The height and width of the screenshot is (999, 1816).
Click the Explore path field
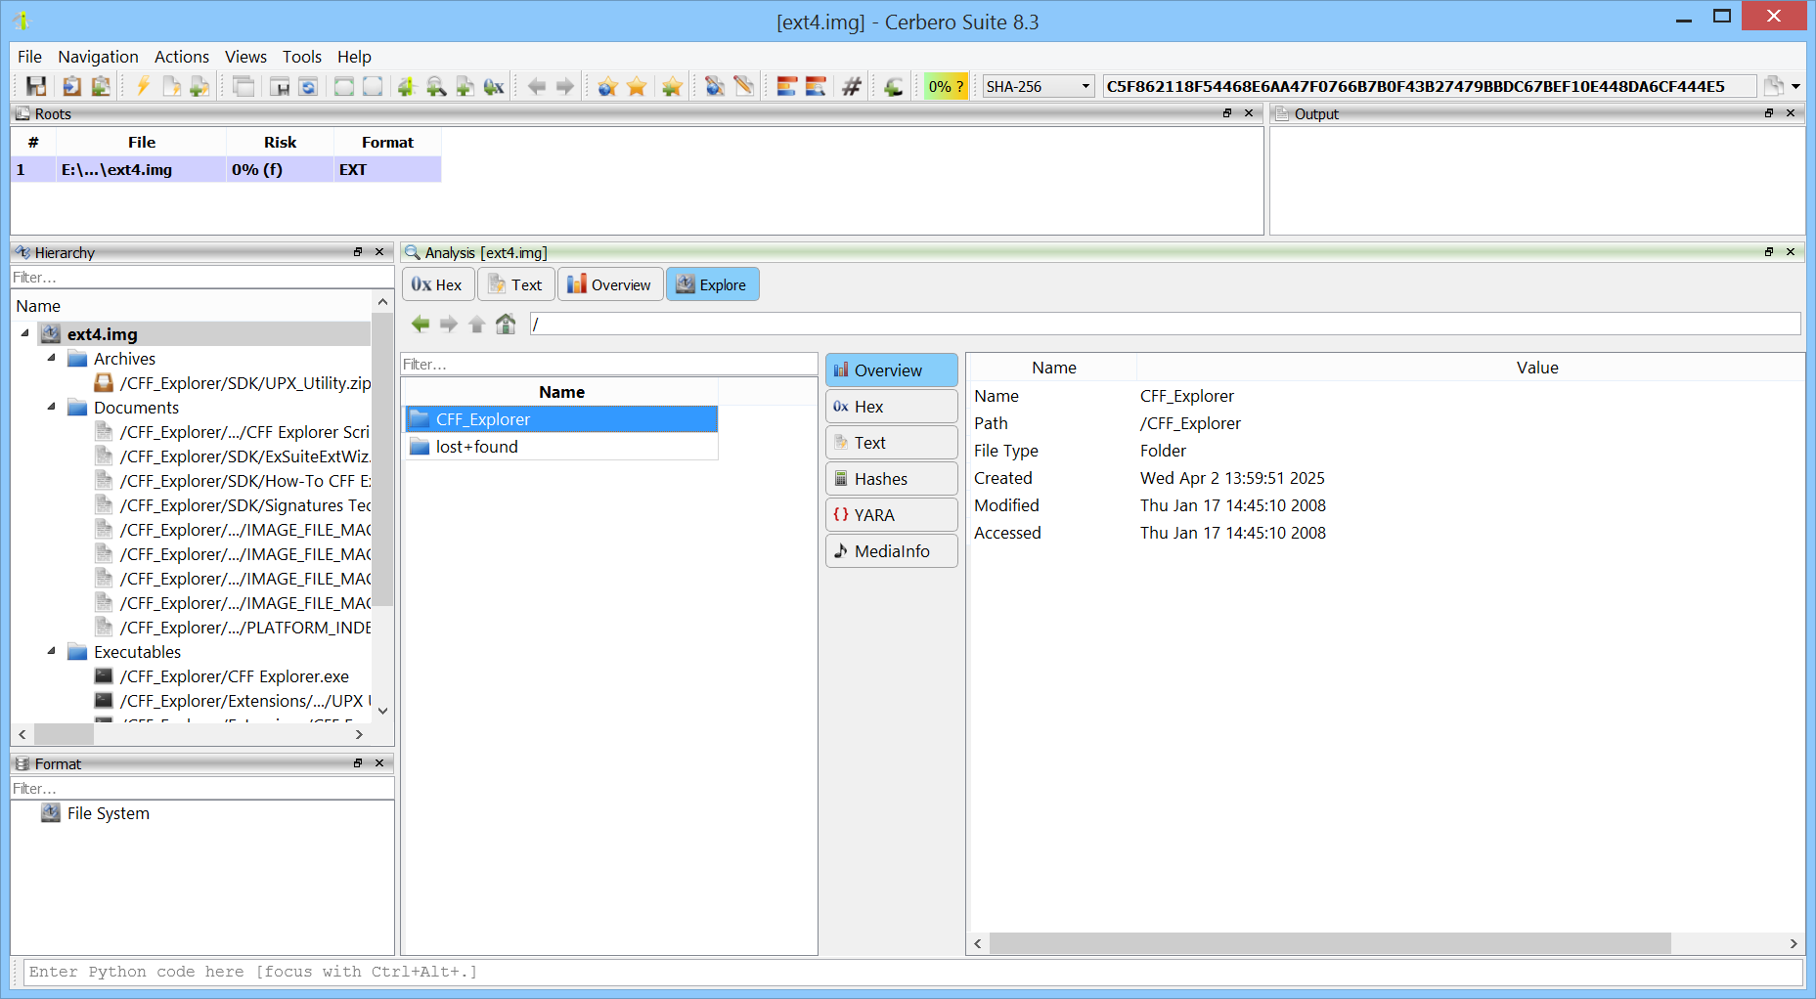(x=1165, y=324)
